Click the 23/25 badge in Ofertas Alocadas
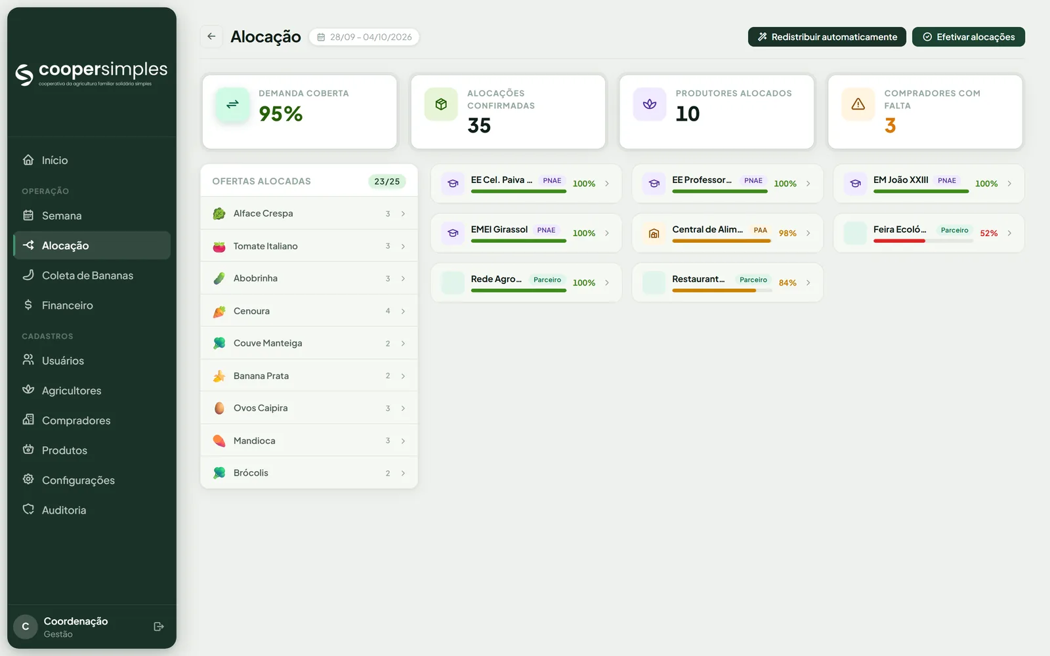Image resolution: width=1050 pixels, height=656 pixels. 387,182
